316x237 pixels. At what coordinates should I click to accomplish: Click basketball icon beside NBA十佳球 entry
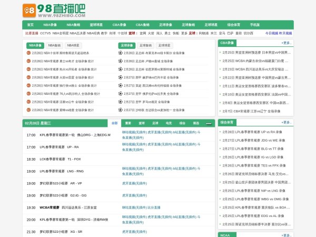tap(28, 53)
